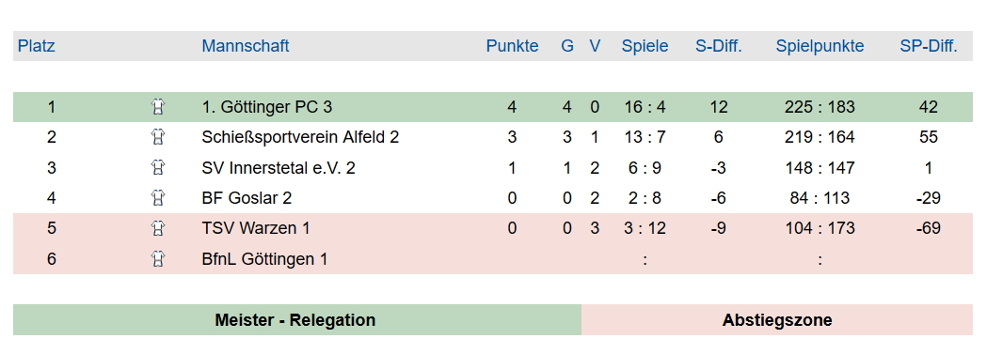Click the Spielpunkte column header
987x354 pixels.
(x=820, y=46)
